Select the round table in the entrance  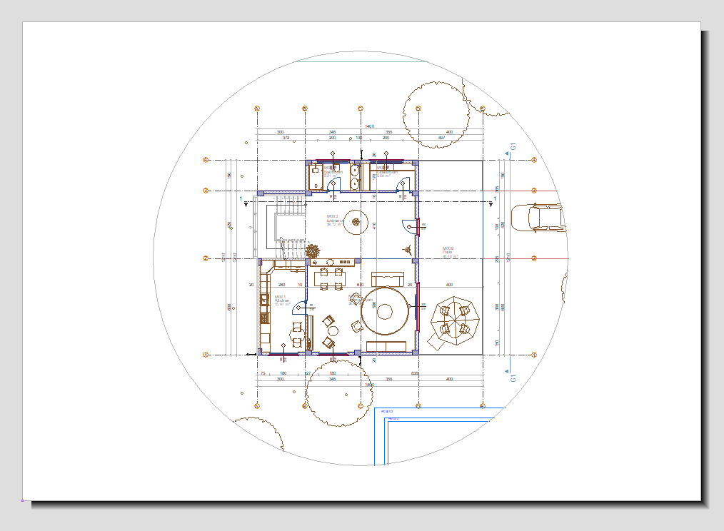pos(356,222)
